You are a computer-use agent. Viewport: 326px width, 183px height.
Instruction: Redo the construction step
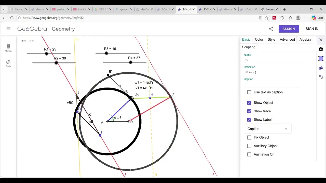[x=31, y=41]
